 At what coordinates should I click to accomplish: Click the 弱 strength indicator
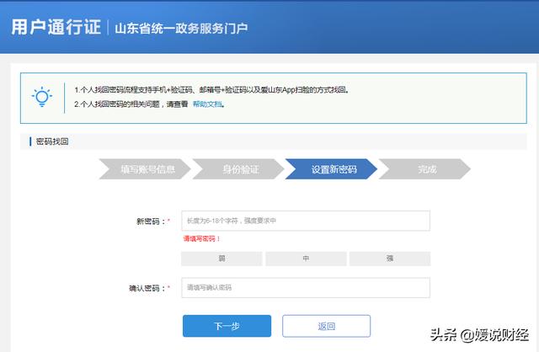tap(221, 259)
